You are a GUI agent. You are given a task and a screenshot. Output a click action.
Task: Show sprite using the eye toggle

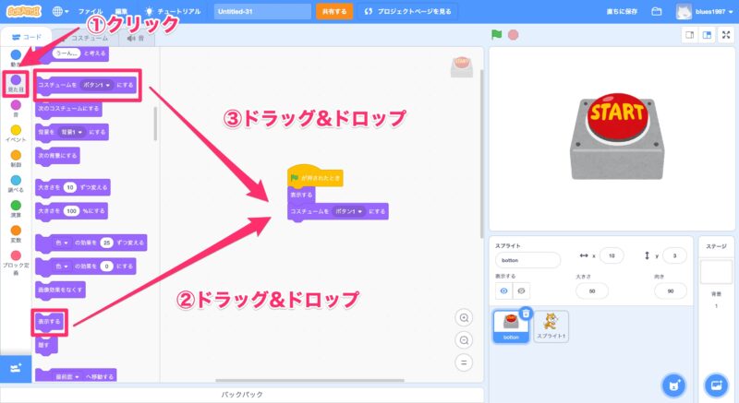(x=502, y=290)
